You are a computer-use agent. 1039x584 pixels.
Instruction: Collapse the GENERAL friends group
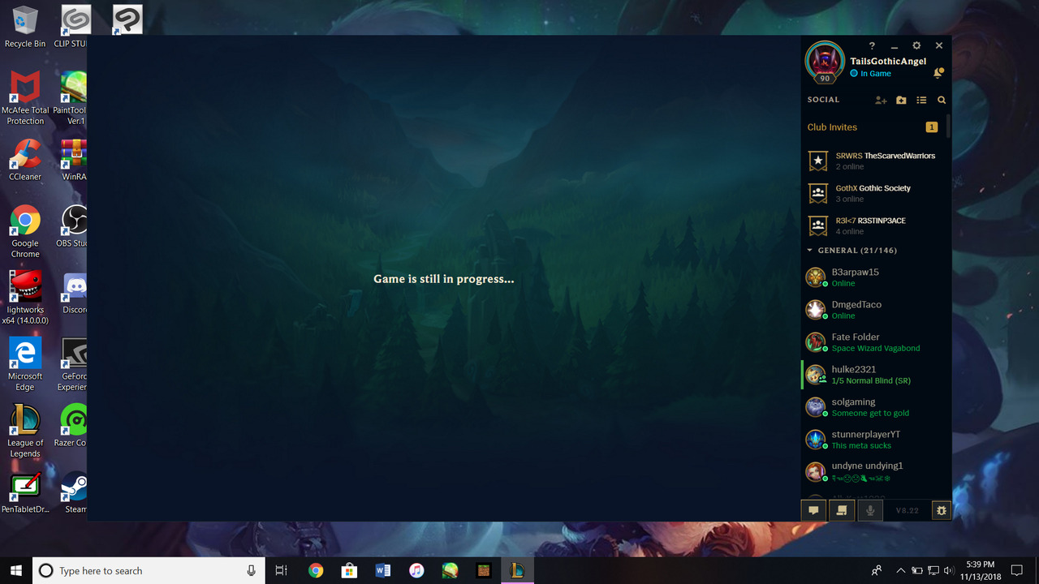[x=810, y=251]
